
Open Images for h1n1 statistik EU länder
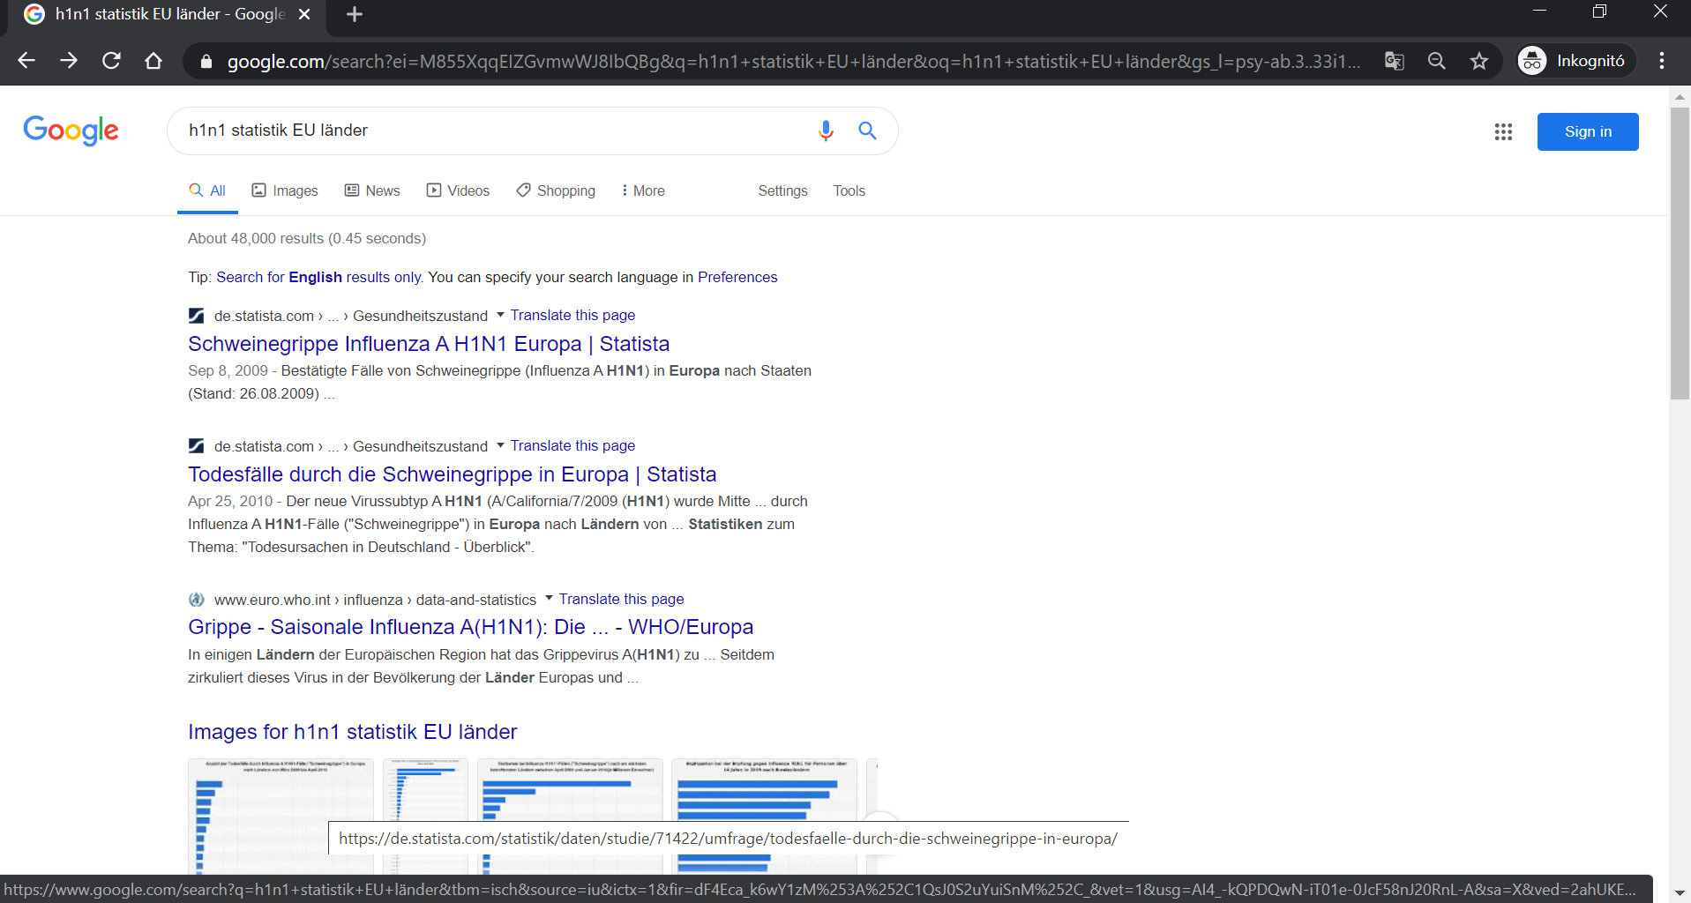coord(352,732)
